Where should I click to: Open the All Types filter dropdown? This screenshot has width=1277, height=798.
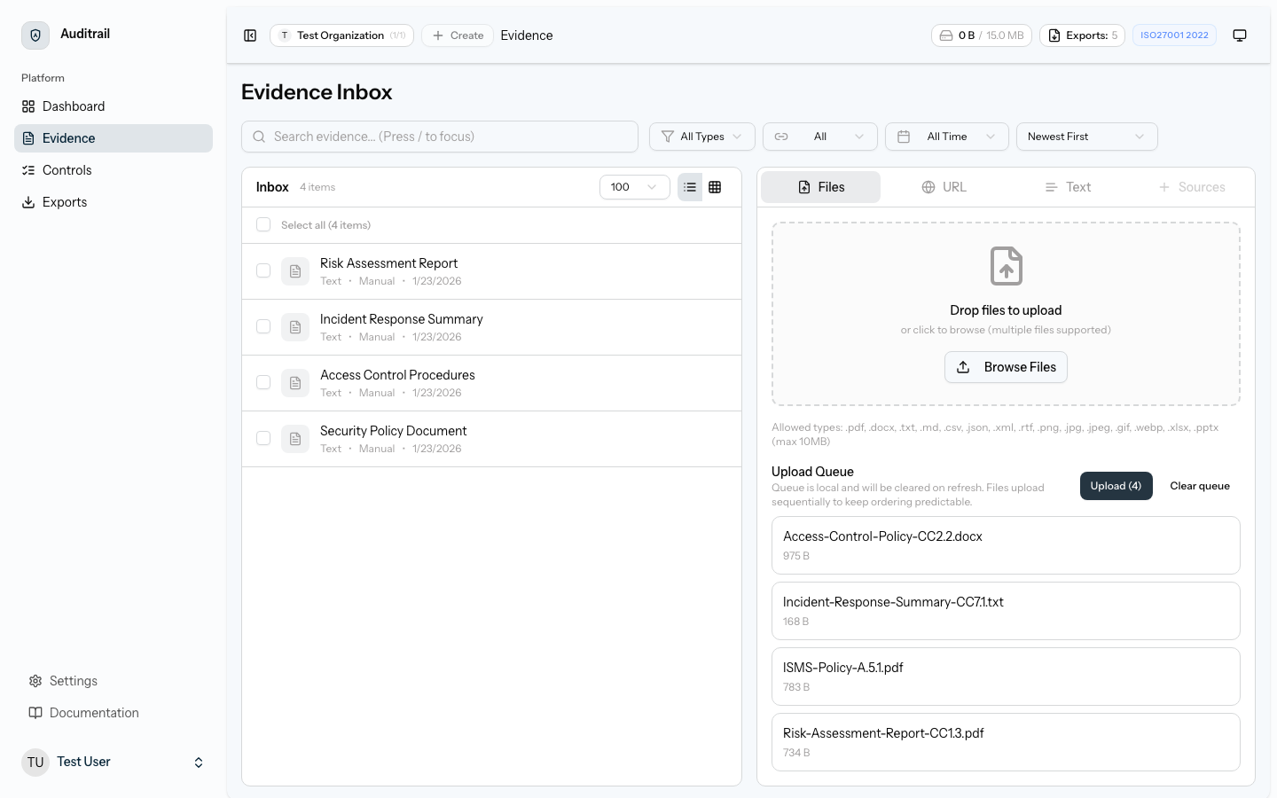click(702, 137)
